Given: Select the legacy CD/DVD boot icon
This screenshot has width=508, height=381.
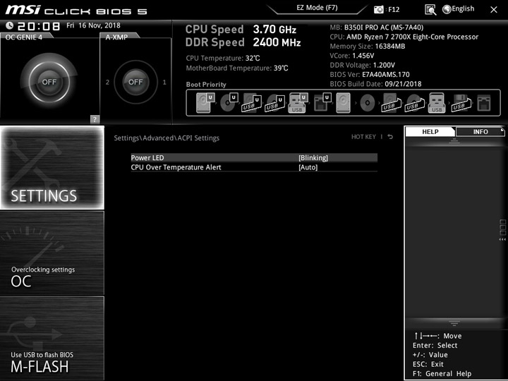Looking at the screenshot, I should (368, 103).
